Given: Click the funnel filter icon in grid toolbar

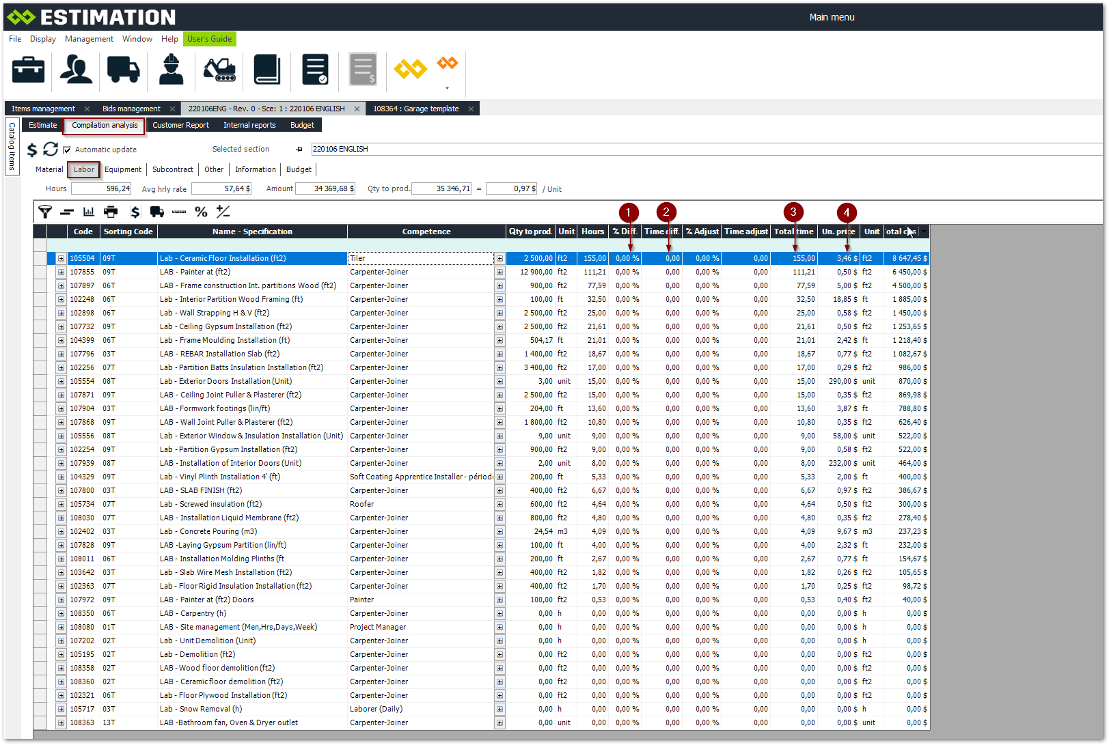Looking at the screenshot, I should pos(45,212).
